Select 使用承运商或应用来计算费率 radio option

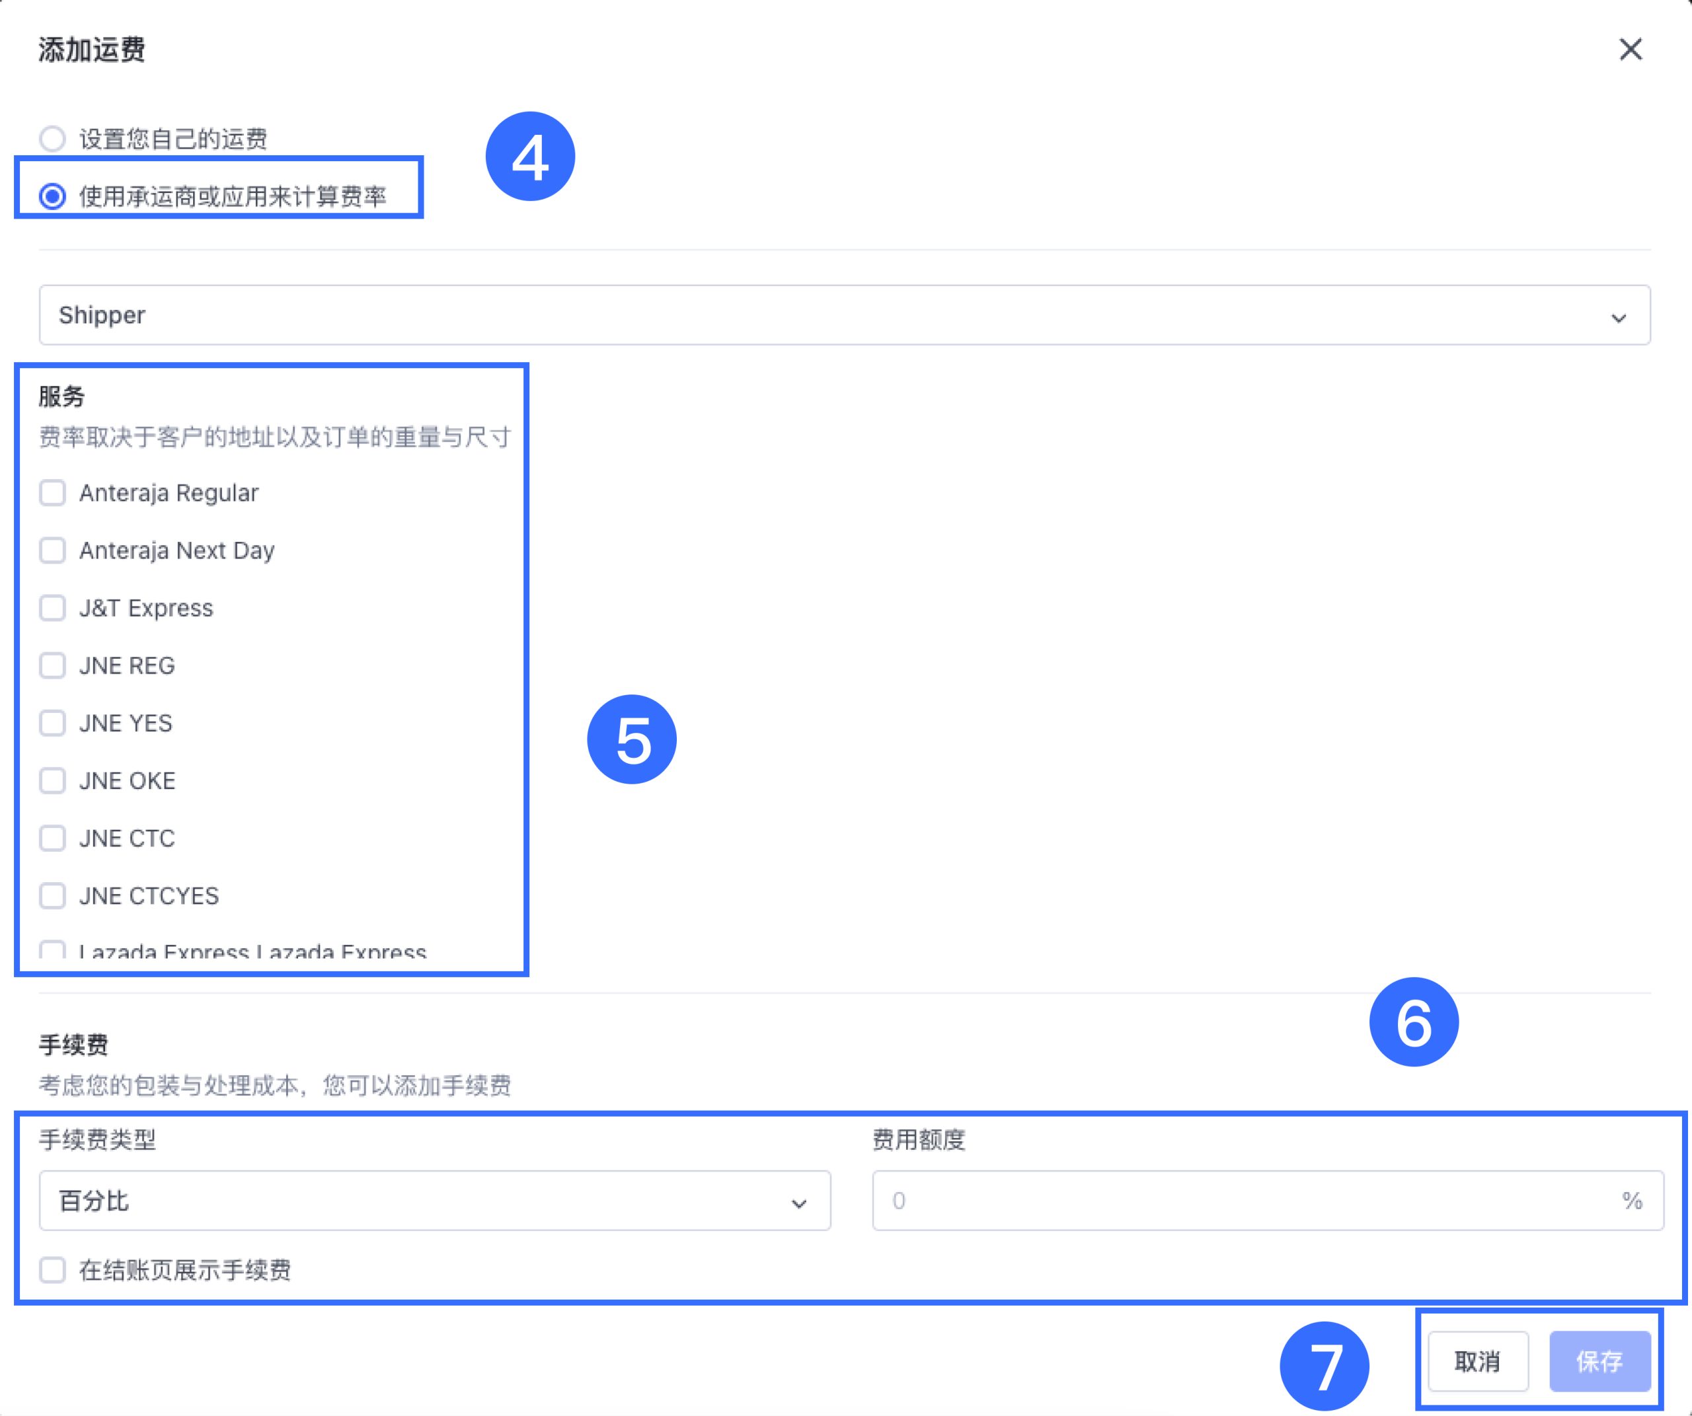[x=52, y=196]
